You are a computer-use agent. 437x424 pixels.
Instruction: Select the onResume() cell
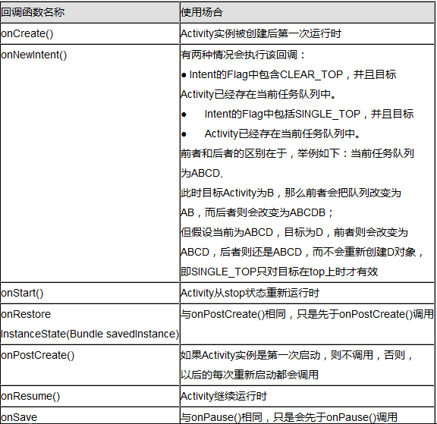coord(90,396)
